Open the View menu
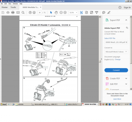 [10, 4]
